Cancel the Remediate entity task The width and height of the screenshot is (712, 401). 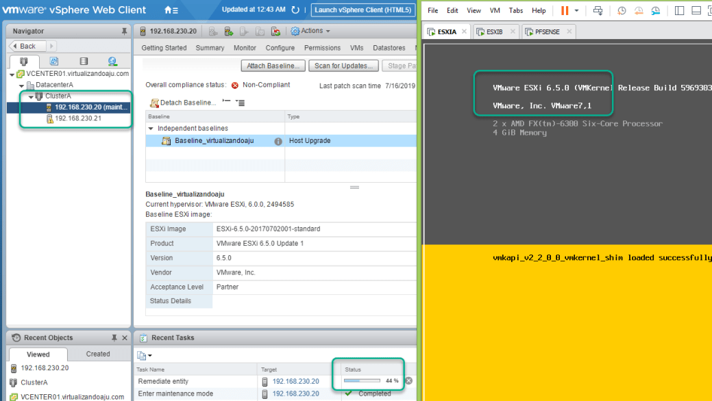(x=408, y=381)
